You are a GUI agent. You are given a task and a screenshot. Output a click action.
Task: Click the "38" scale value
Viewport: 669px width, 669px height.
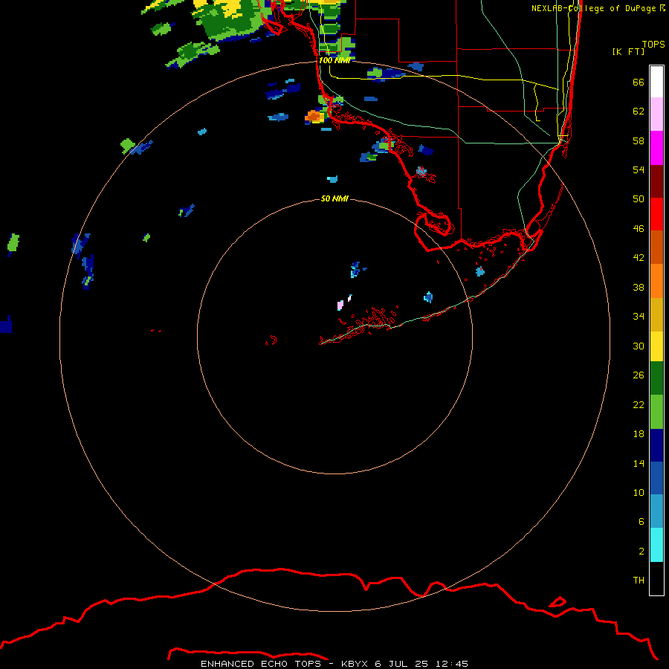tap(639, 288)
